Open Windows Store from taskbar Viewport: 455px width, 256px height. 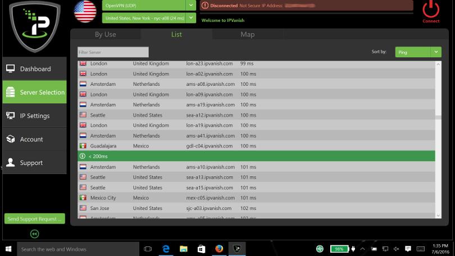(x=201, y=249)
